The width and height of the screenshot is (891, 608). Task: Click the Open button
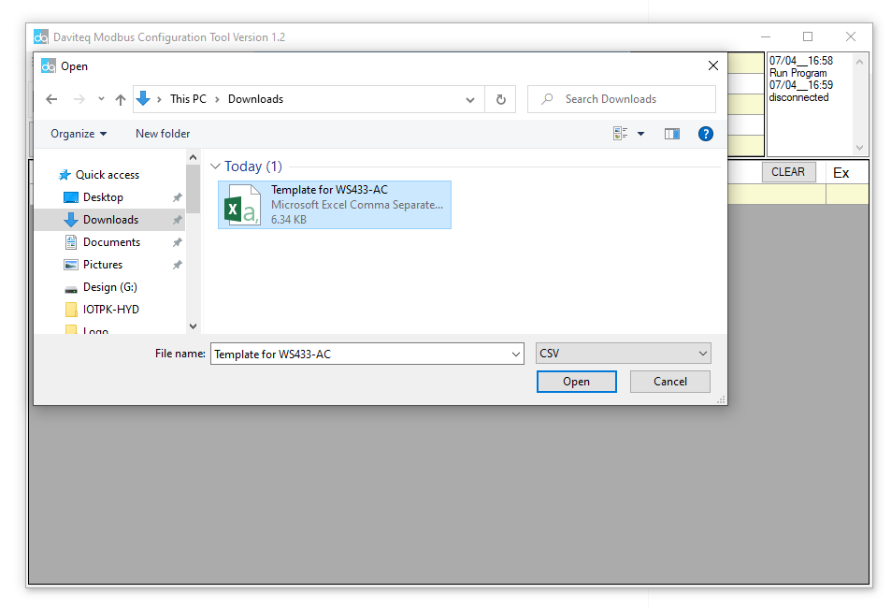(x=576, y=382)
